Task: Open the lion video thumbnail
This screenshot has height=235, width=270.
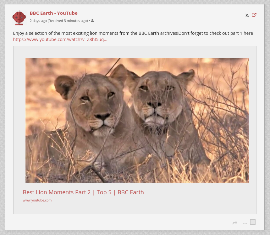Action: click(x=137, y=121)
